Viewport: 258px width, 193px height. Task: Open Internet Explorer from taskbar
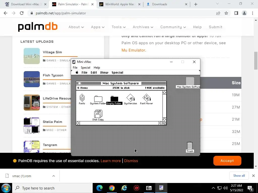tap(124, 188)
